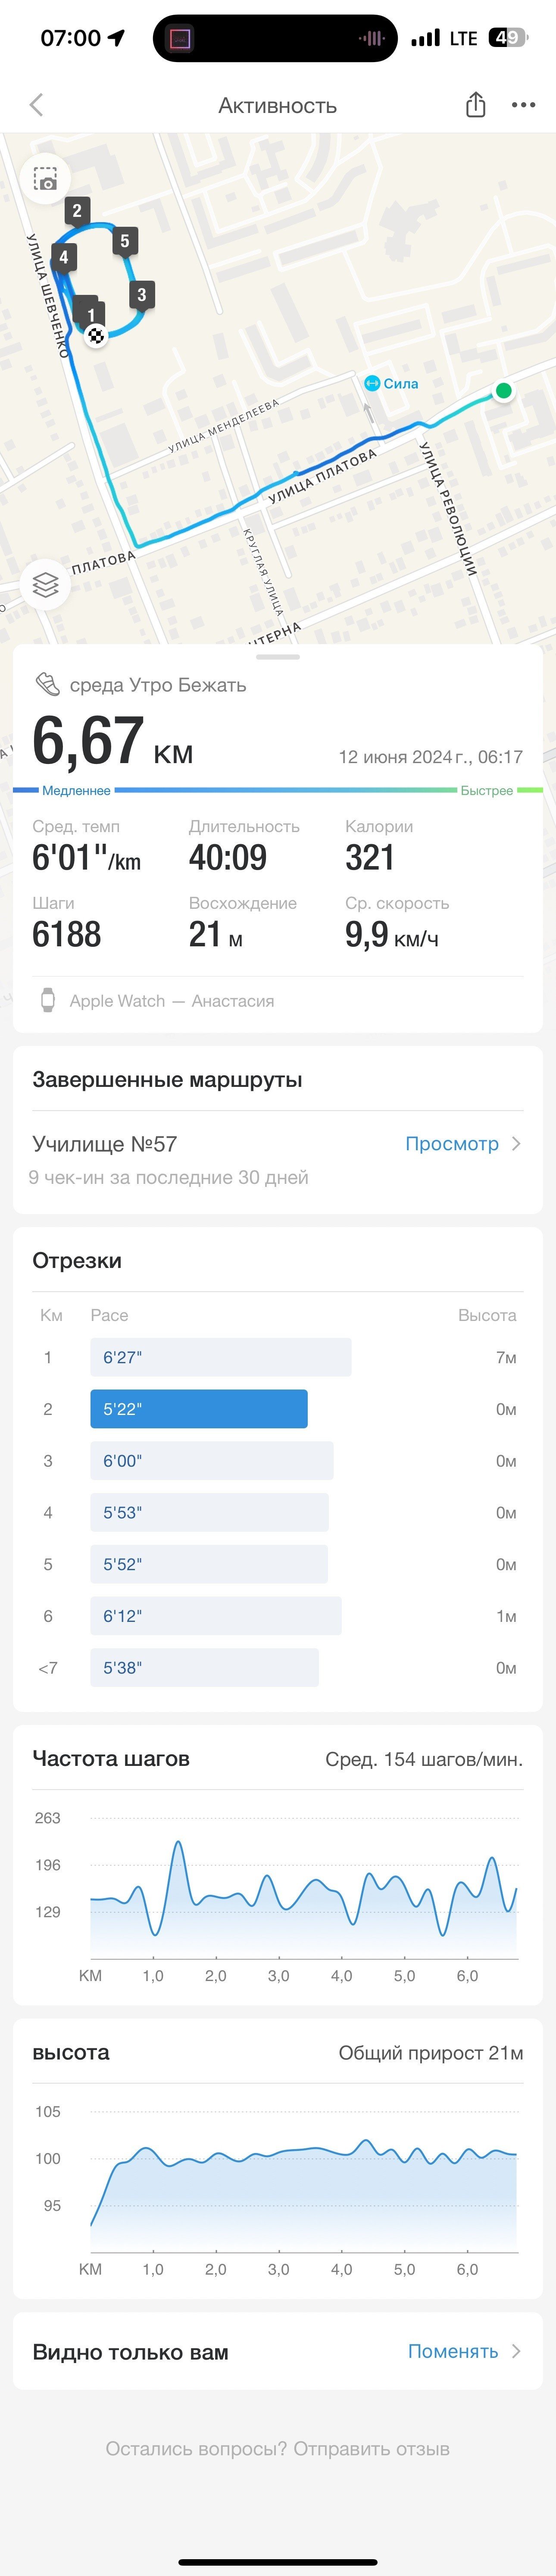
Task: Expand the visibility setting chevron
Action: [516, 2351]
